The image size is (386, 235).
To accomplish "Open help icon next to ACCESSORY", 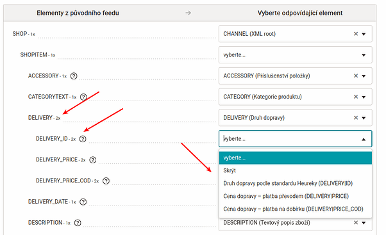I will 74,76.
